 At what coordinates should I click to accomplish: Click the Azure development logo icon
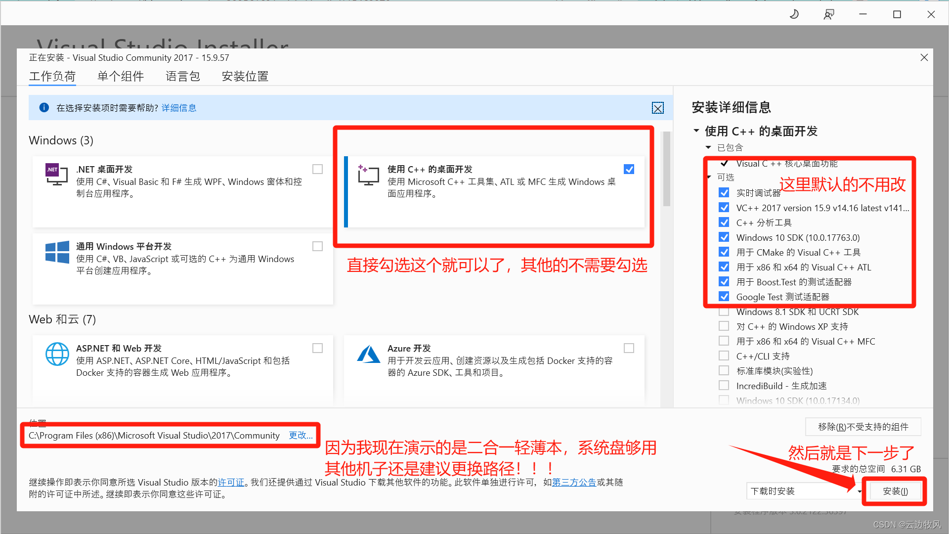368,354
